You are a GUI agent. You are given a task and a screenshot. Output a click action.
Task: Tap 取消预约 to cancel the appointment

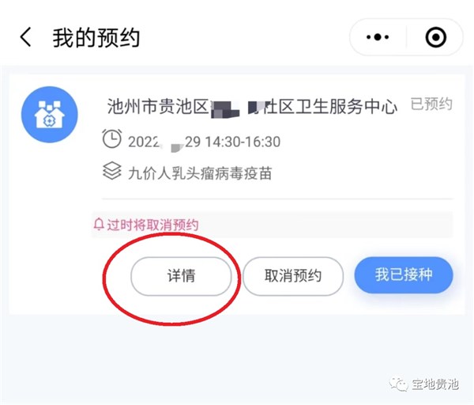point(293,276)
